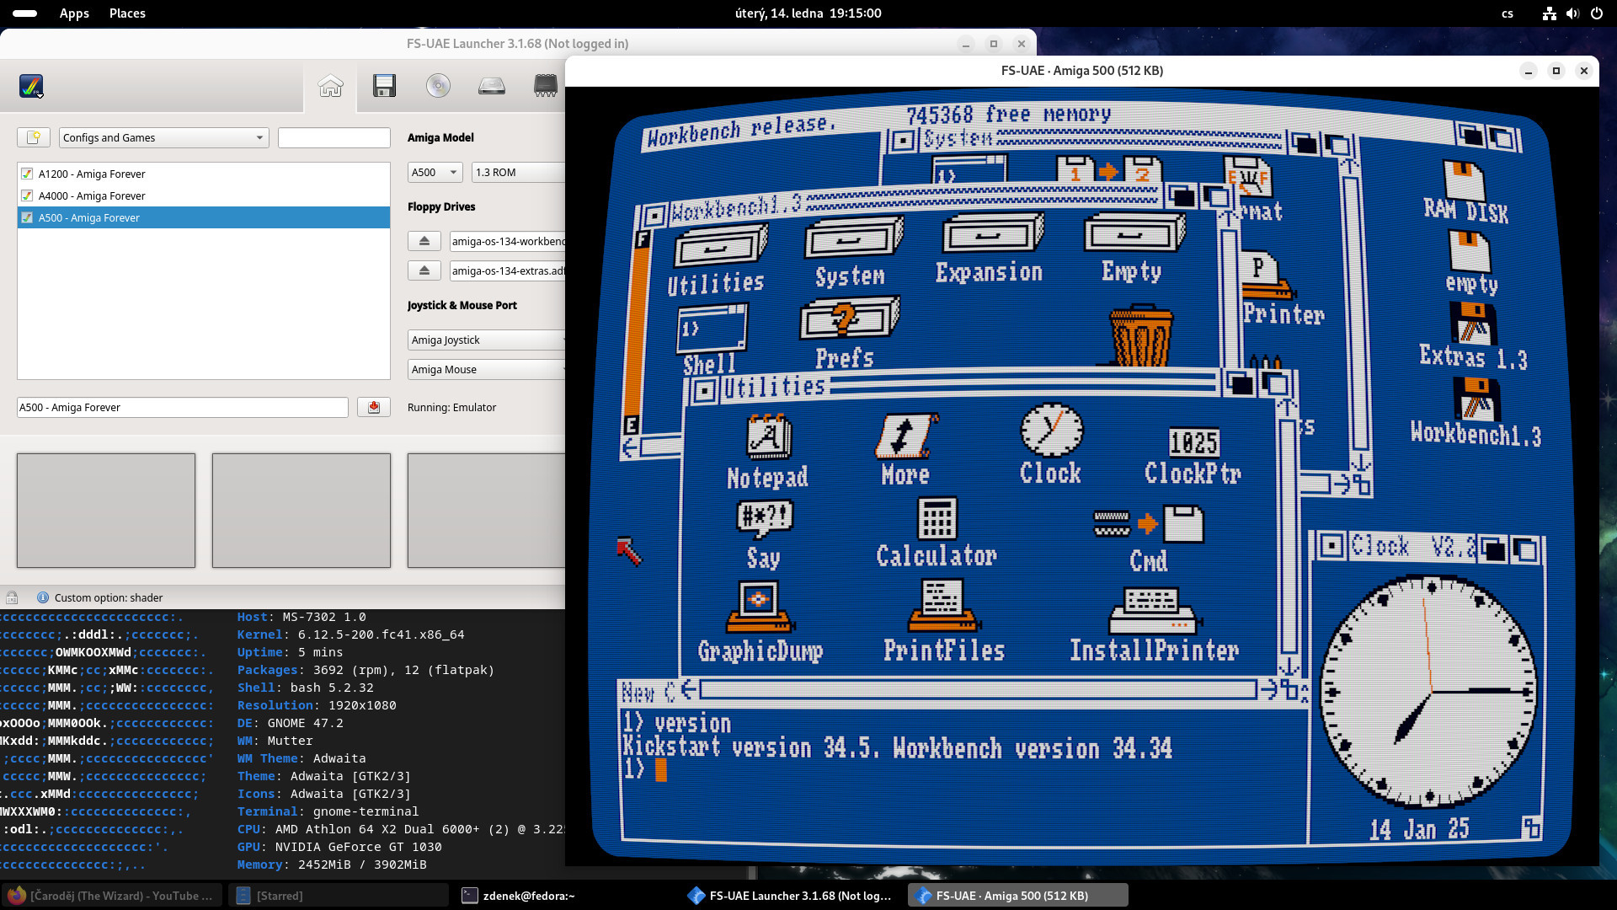Click the new config lightbulb button

point(34,137)
